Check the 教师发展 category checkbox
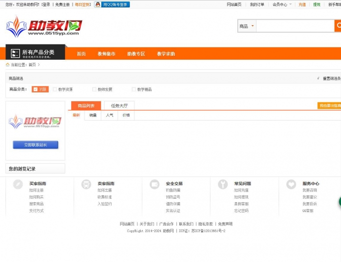This screenshot has width=341, height=262. tap(94, 89)
